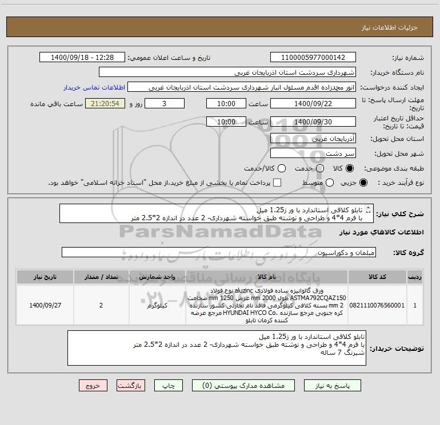
Task: Click the request creator name field
Action: tap(242, 87)
